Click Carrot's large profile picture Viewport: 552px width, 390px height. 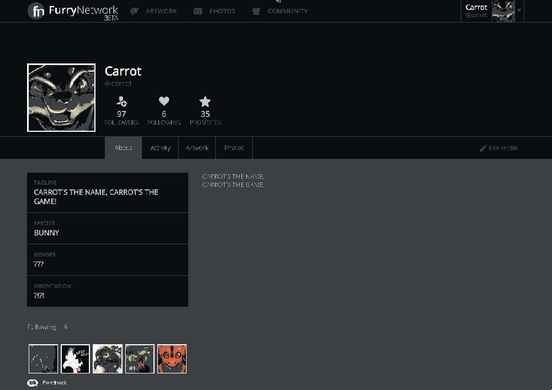(x=61, y=98)
